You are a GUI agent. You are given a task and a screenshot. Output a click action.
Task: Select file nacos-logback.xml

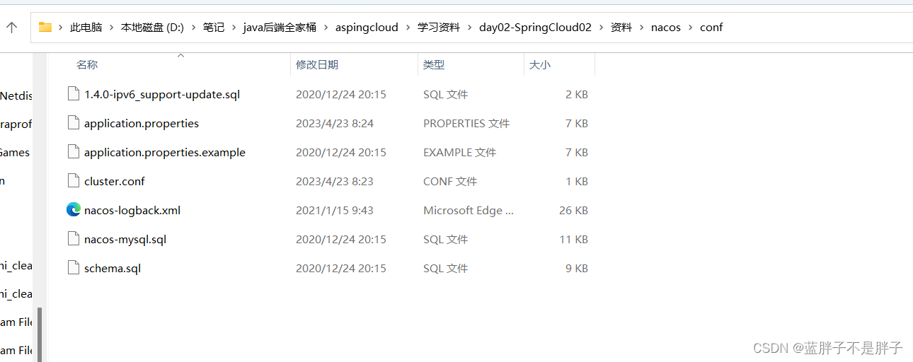132,210
